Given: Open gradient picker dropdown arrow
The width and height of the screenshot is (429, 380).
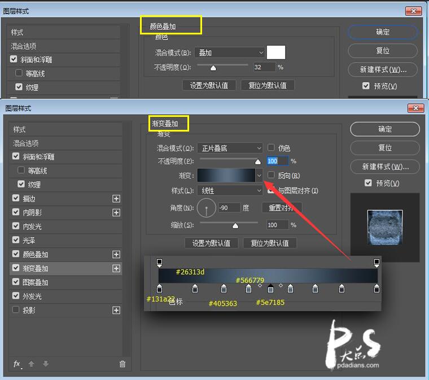Looking at the screenshot, I should coord(259,176).
